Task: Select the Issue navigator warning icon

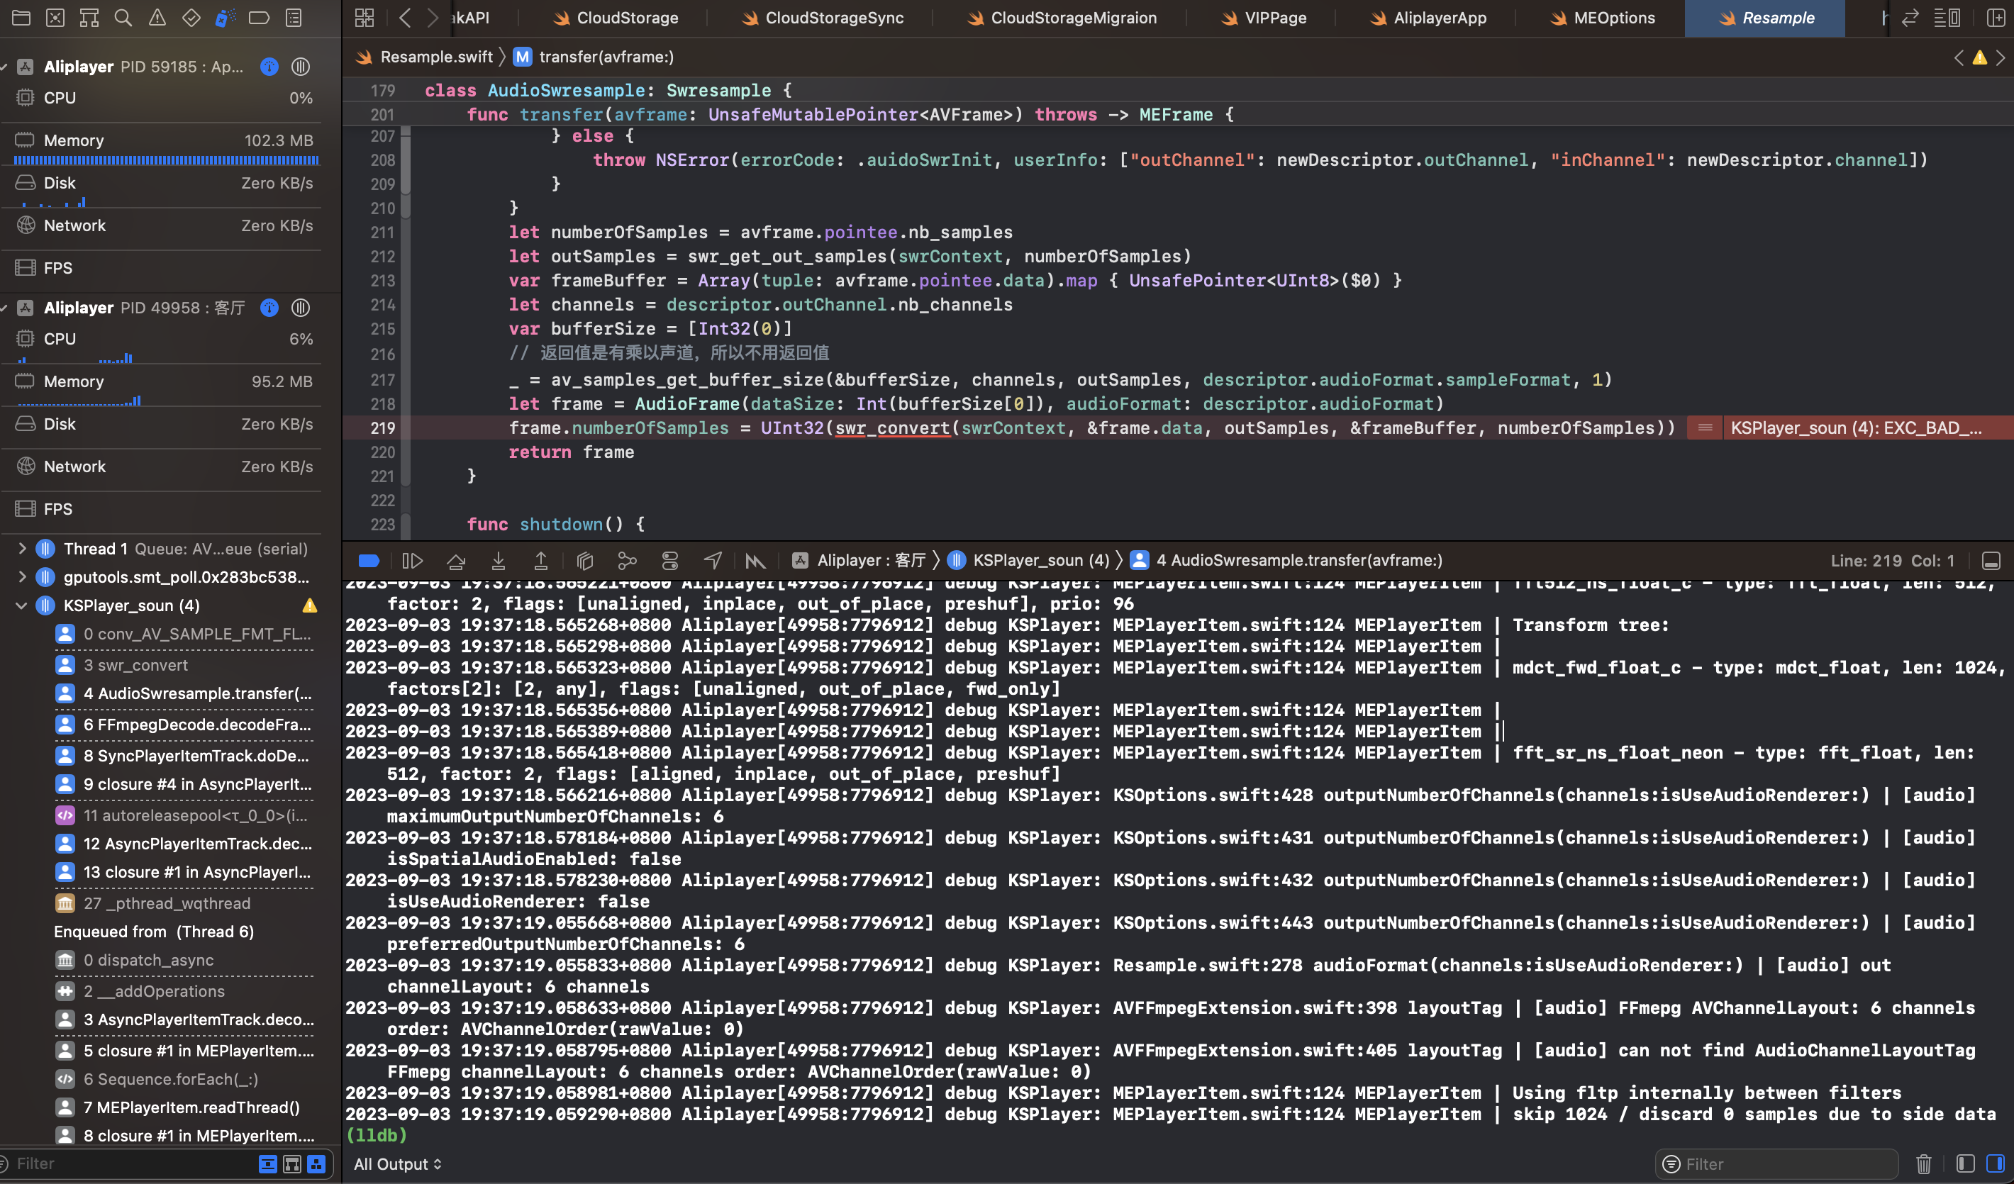Action: coord(157,18)
